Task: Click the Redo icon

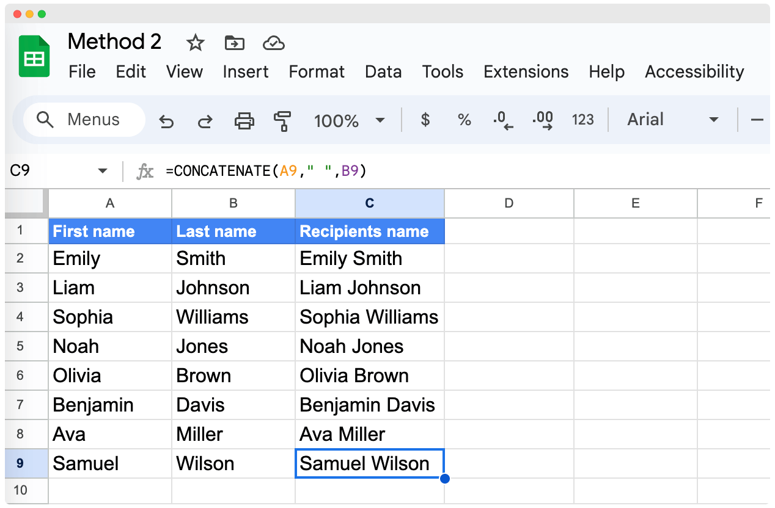Action: pos(205,120)
